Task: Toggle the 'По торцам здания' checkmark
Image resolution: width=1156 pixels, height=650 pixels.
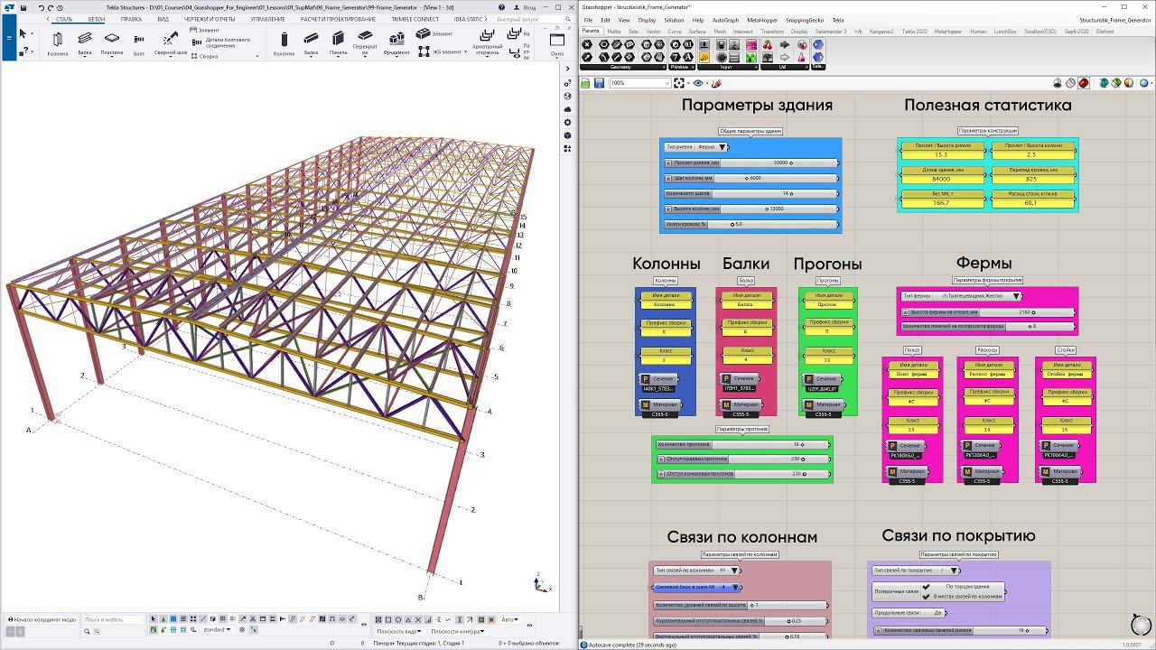Action: click(x=926, y=587)
